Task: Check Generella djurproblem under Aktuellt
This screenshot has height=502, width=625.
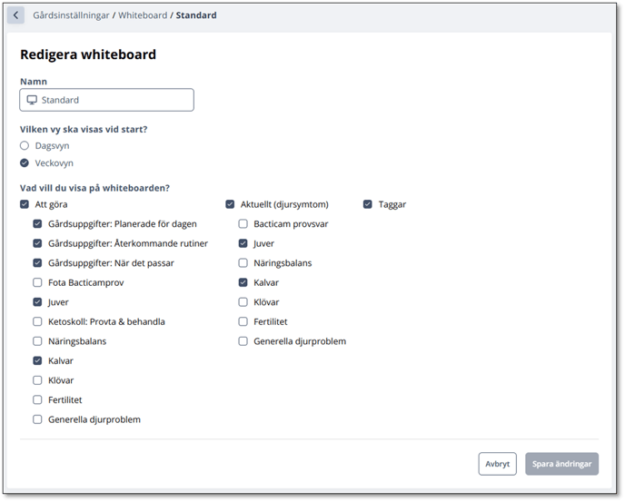Action: tap(243, 341)
